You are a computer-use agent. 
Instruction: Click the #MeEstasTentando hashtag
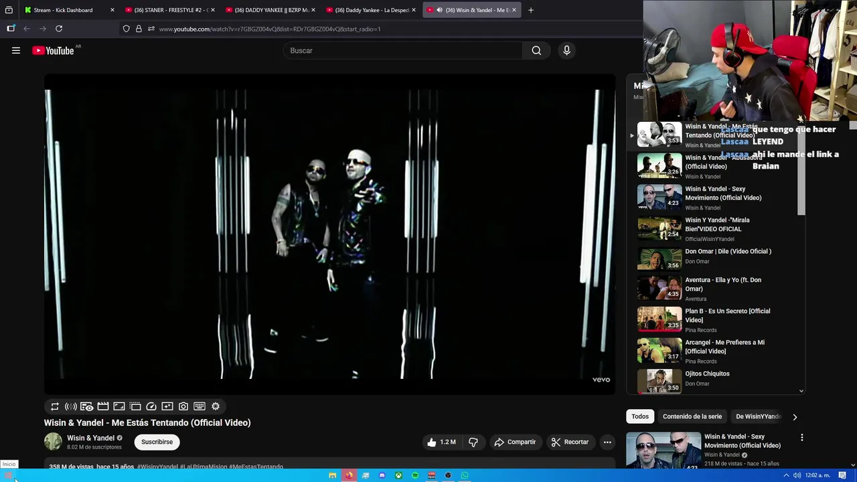pos(256,467)
